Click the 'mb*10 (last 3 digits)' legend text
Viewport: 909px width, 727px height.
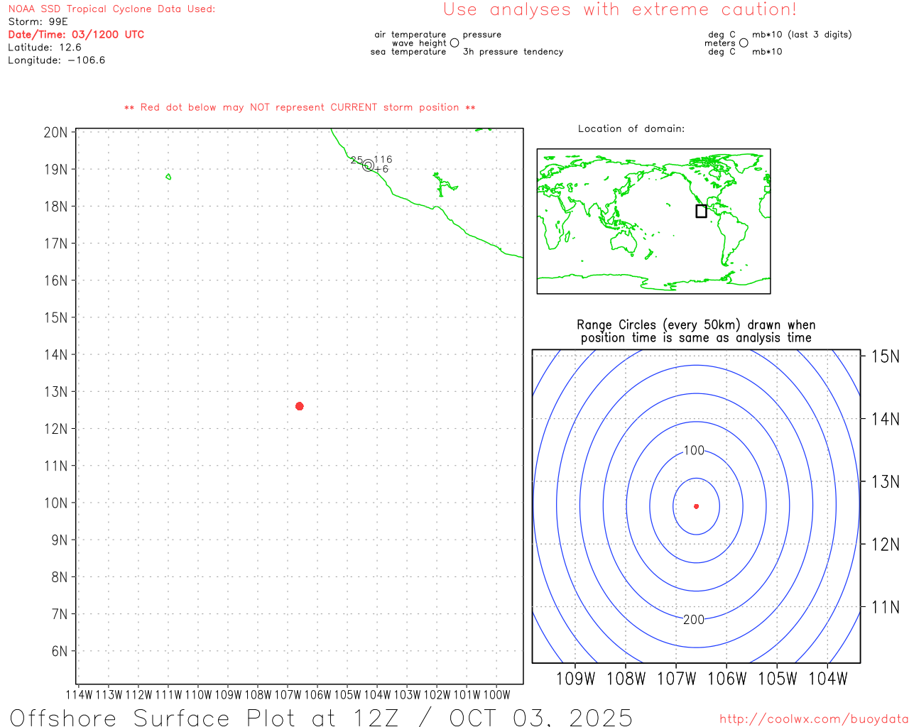tap(802, 35)
